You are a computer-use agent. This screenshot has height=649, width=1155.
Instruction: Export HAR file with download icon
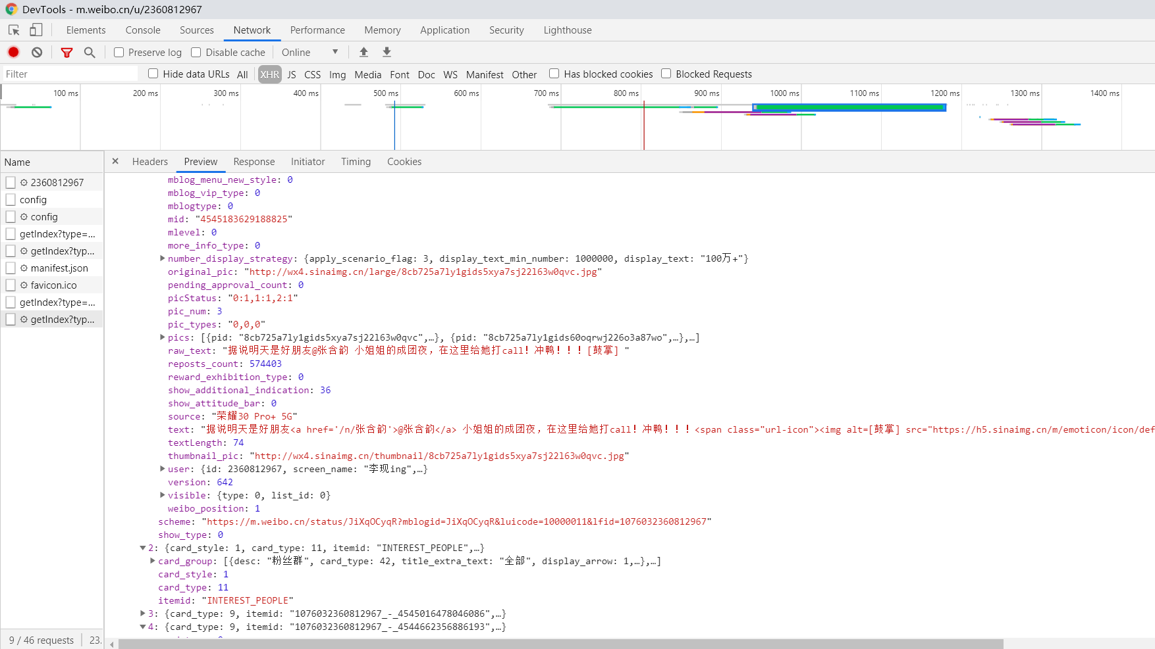[387, 52]
